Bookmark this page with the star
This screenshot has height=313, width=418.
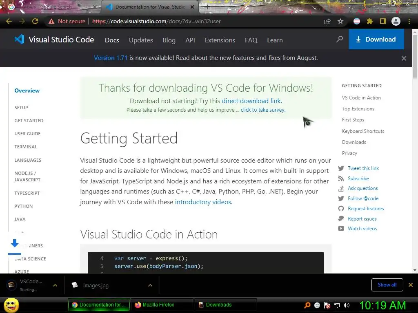point(340,21)
